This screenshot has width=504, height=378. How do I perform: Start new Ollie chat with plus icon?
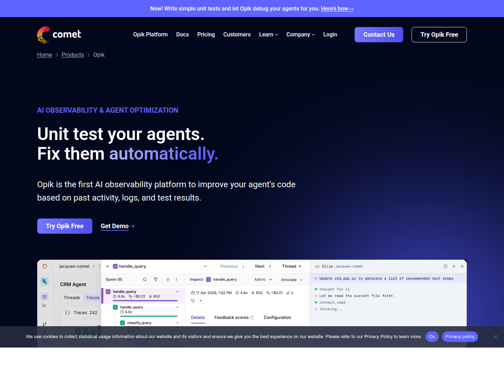tap(454, 266)
